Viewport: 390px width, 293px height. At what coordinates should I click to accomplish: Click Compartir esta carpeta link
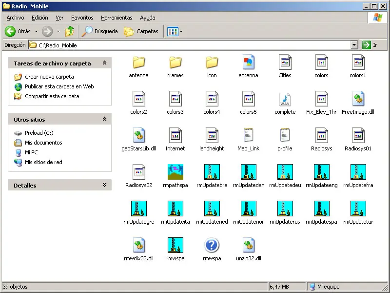[52, 96]
